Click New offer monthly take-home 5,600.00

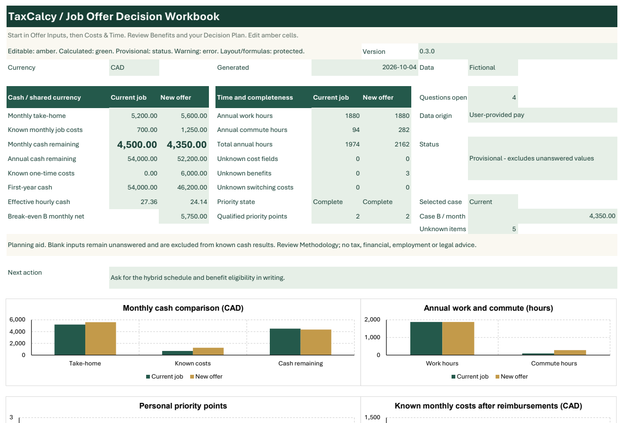point(184,116)
